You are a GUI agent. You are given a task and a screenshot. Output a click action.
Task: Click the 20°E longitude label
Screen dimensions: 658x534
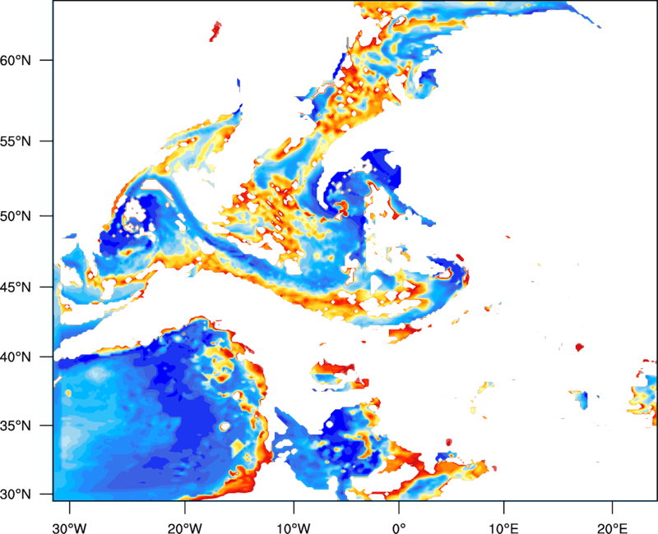pyautogui.click(x=612, y=528)
